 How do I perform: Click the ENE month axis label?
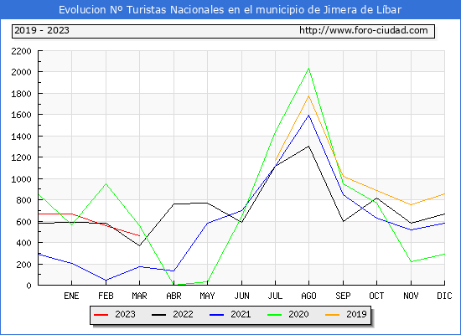pyautogui.click(x=71, y=296)
